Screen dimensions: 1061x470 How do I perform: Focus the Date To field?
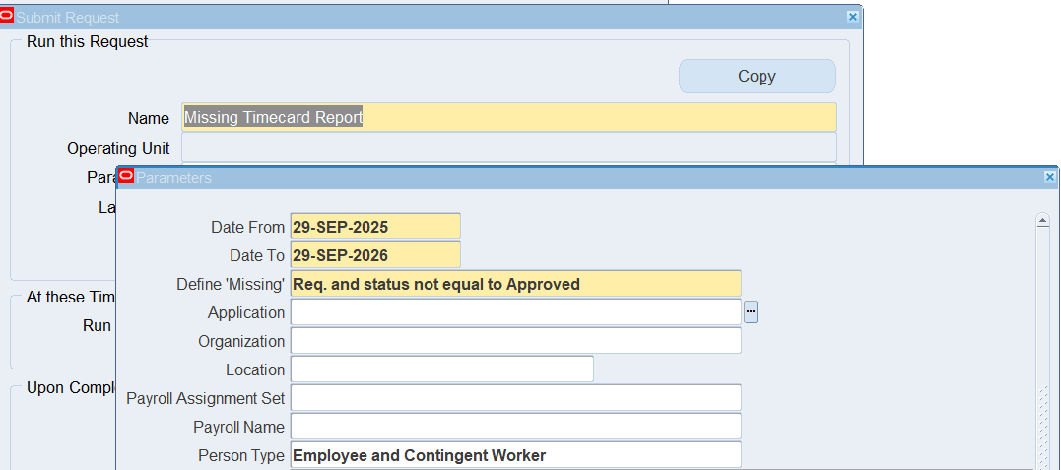click(374, 255)
